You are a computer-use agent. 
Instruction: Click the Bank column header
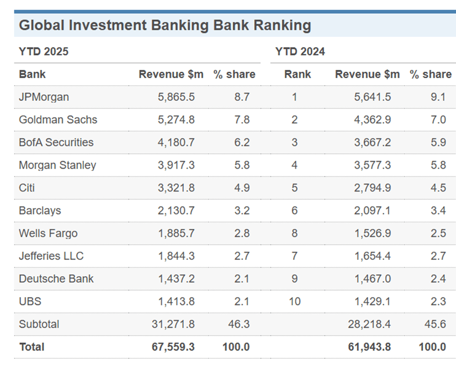coord(32,74)
